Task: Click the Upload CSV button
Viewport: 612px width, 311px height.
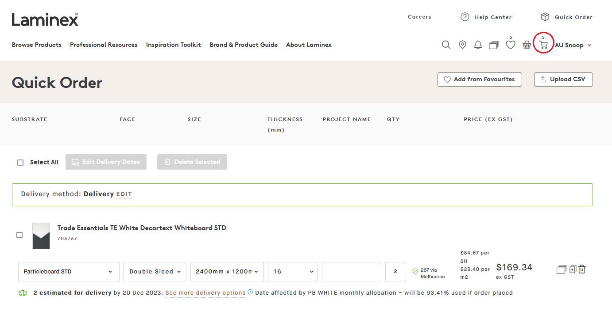Action: coord(563,80)
